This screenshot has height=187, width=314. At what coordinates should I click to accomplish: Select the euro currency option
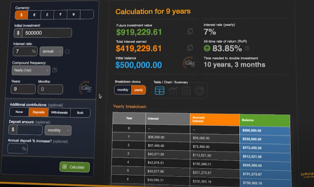click(x=34, y=15)
